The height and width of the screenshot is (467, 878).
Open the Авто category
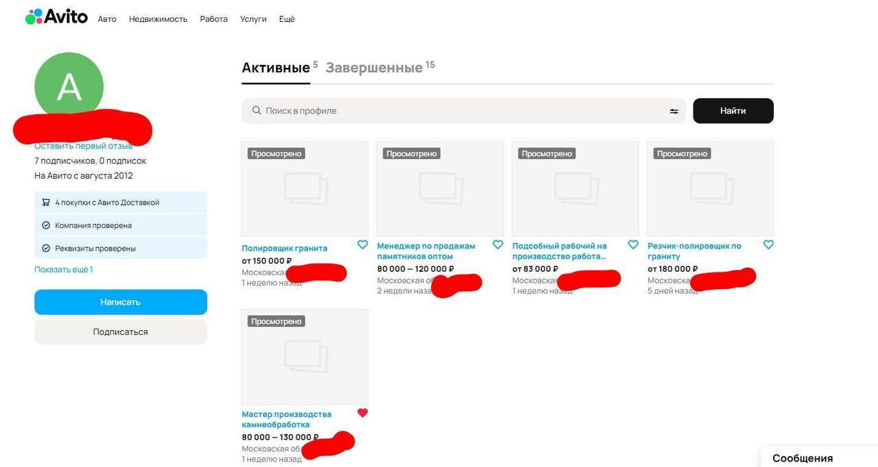tap(107, 19)
